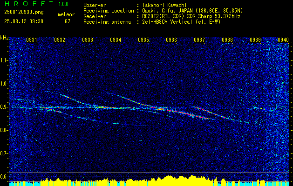
Task: Click the 0936 time marker
Action: click(171, 40)
